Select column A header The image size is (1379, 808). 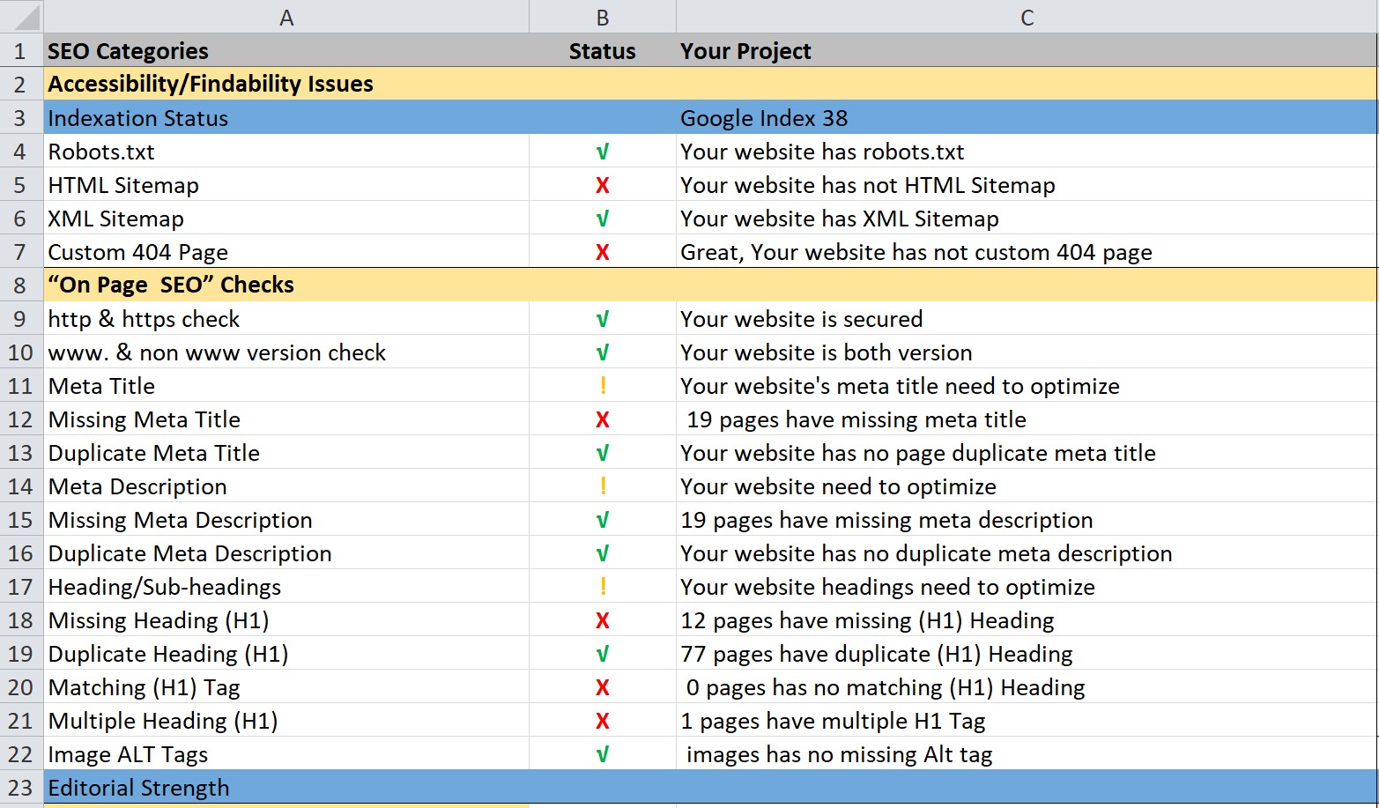(x=286, y=18)
